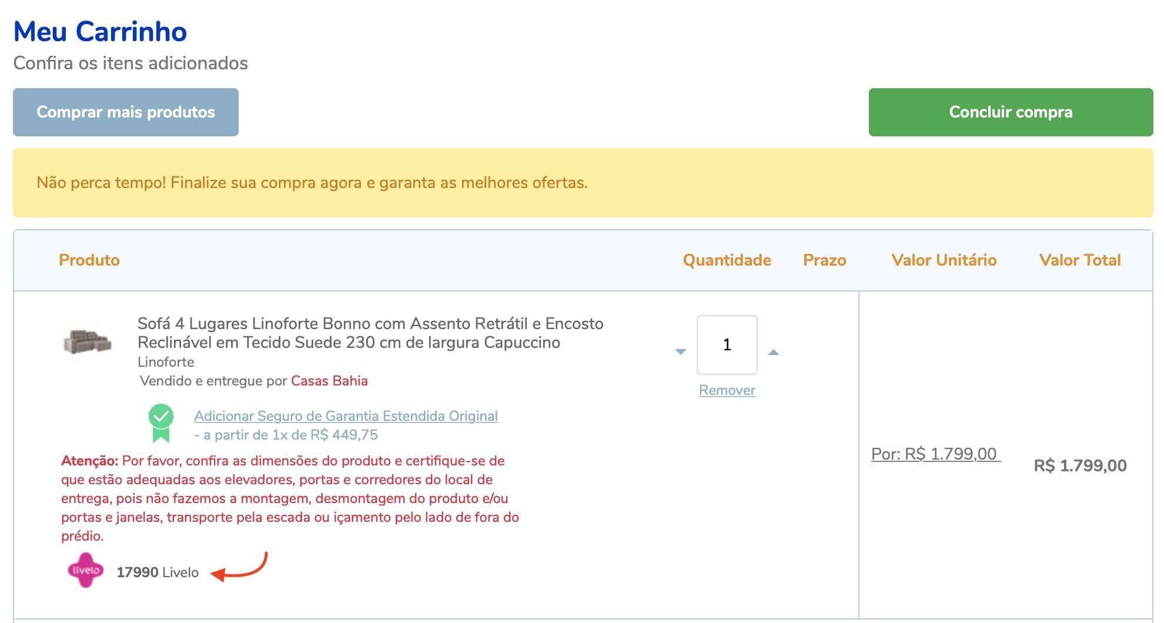
Task: Click the Linoforte brand name text
Action: coord(166,362)
